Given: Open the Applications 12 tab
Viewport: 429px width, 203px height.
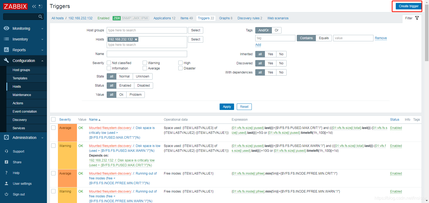Looking at the screenshot, I should point(164,18).
